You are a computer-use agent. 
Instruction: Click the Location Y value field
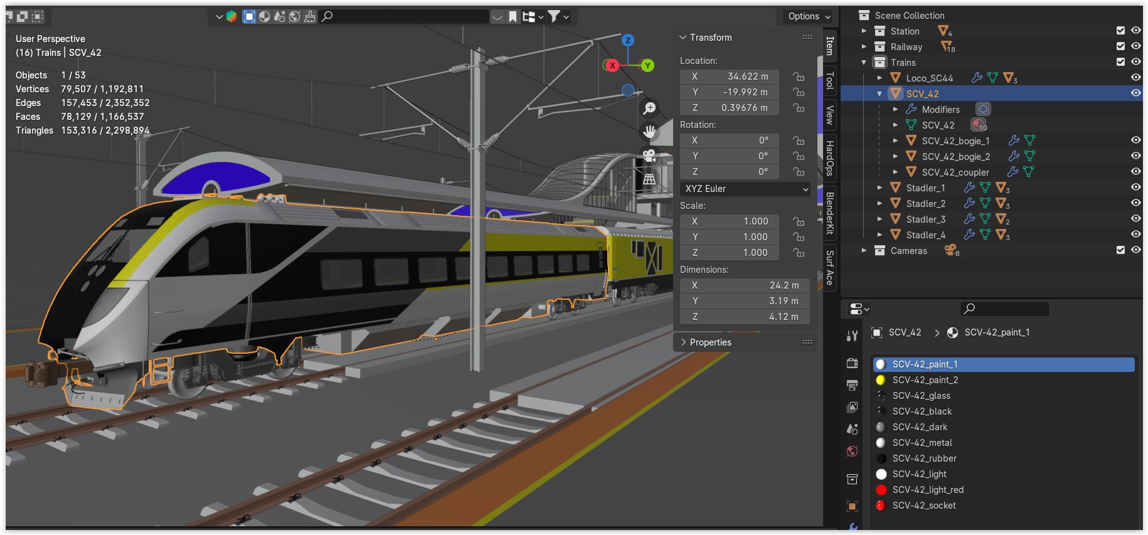730,92
